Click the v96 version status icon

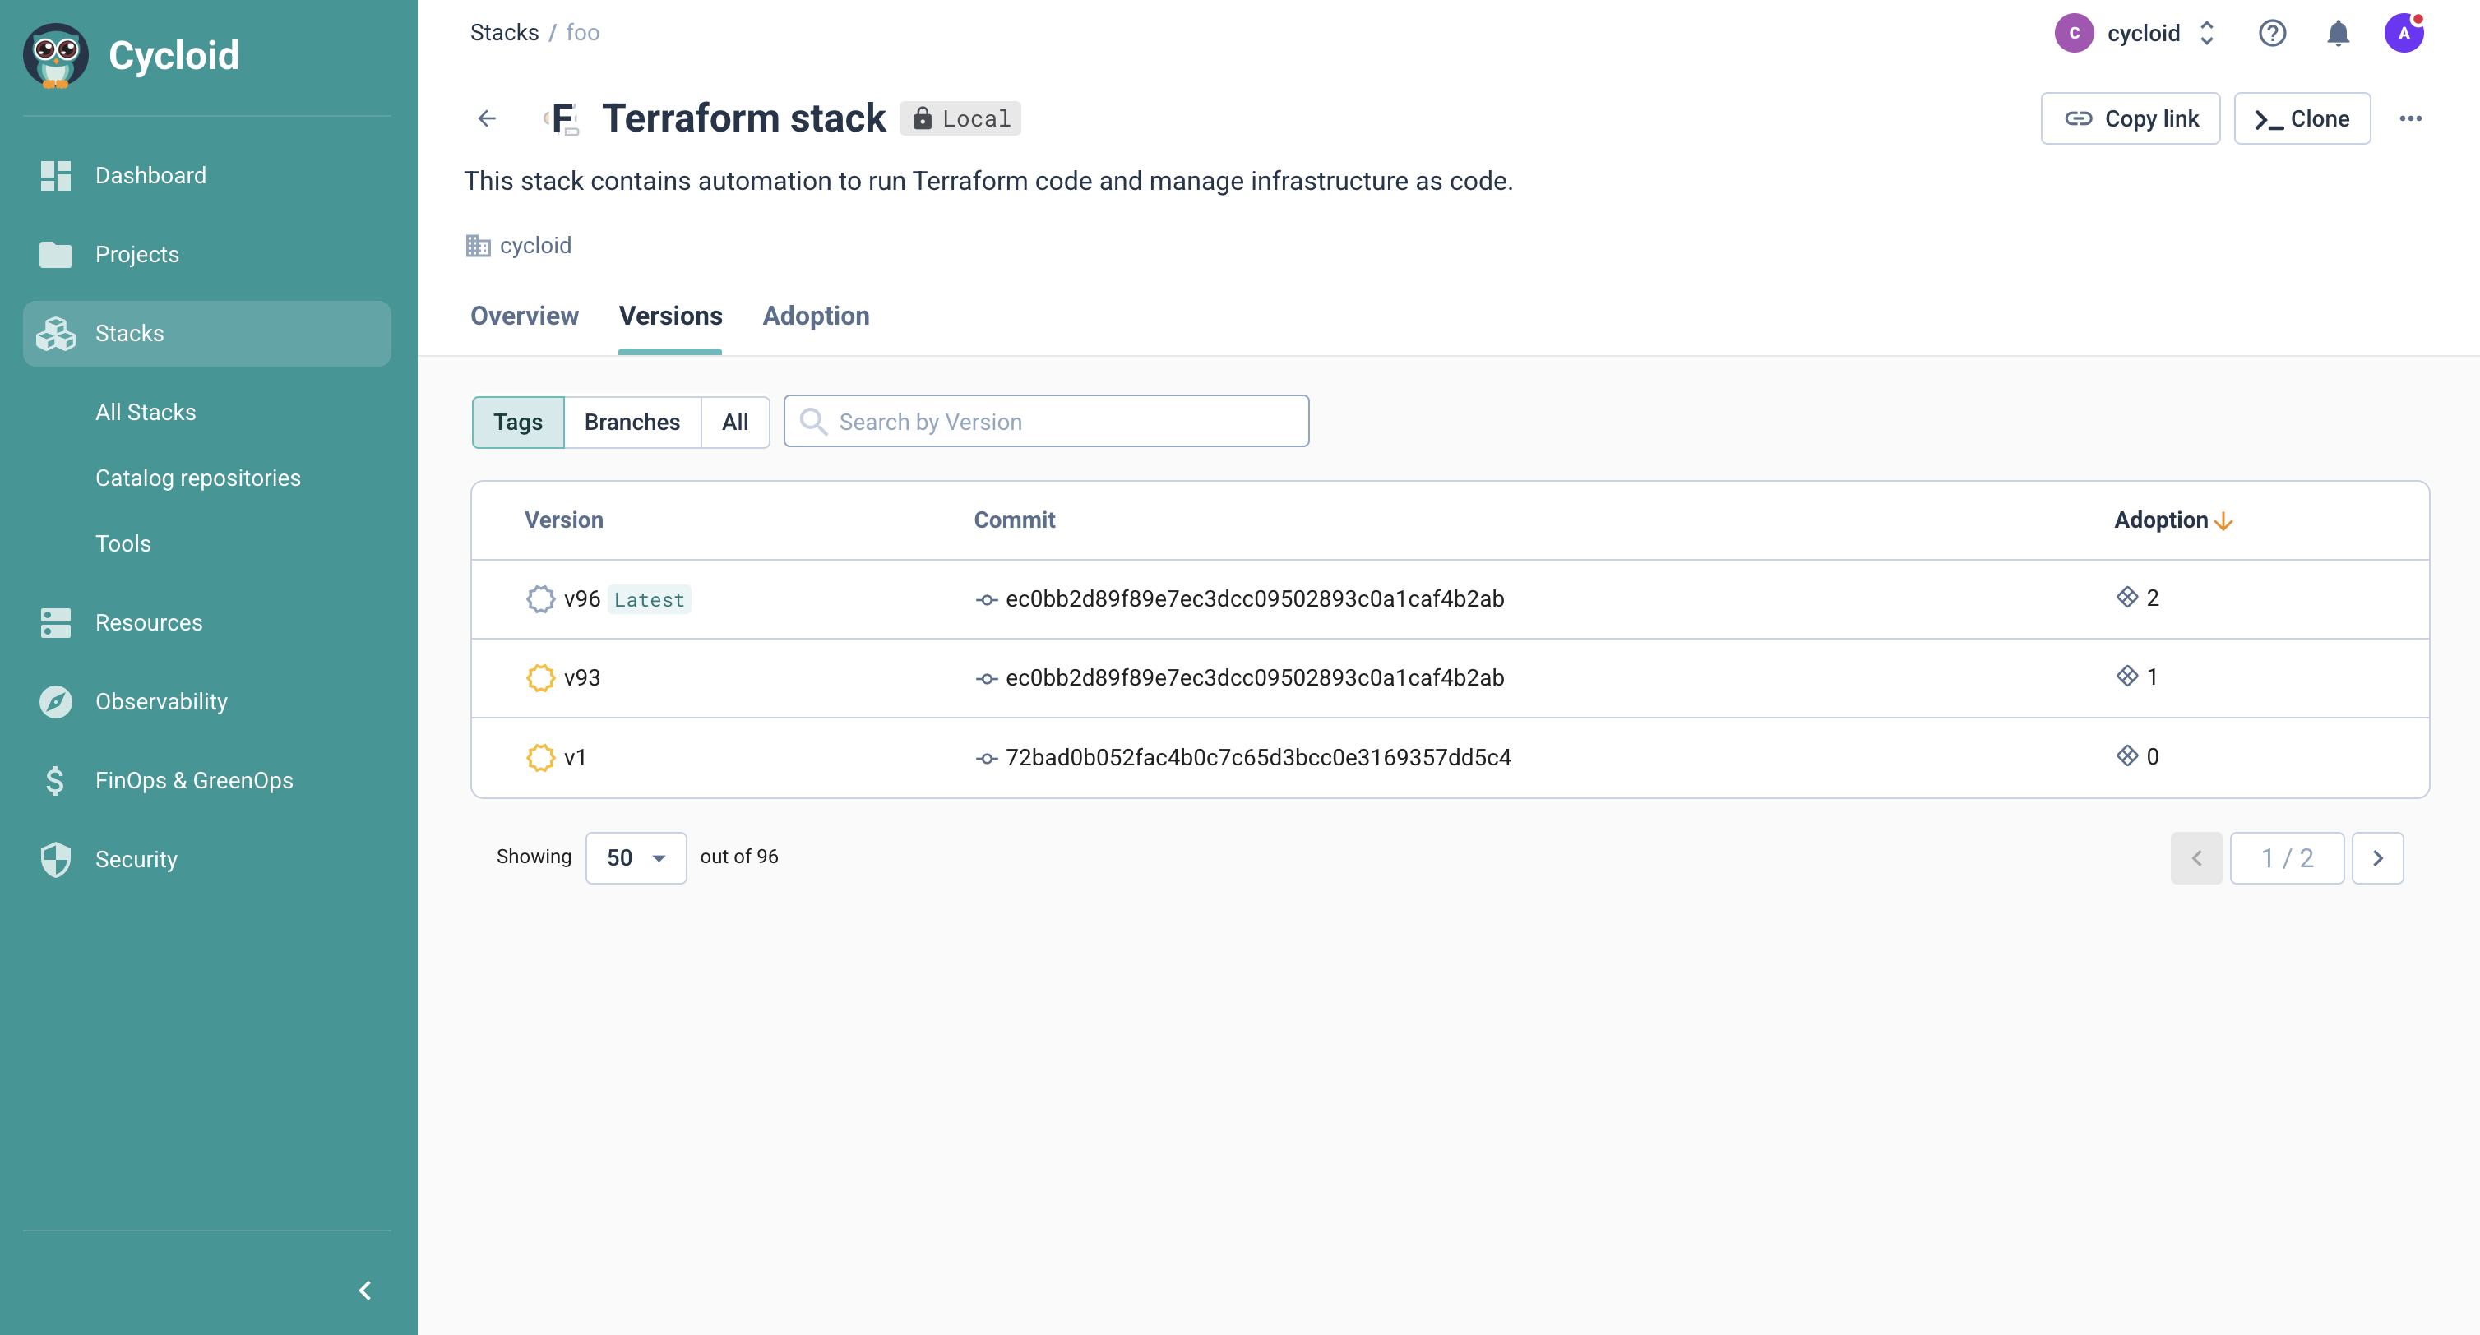[x=541, y=598]
